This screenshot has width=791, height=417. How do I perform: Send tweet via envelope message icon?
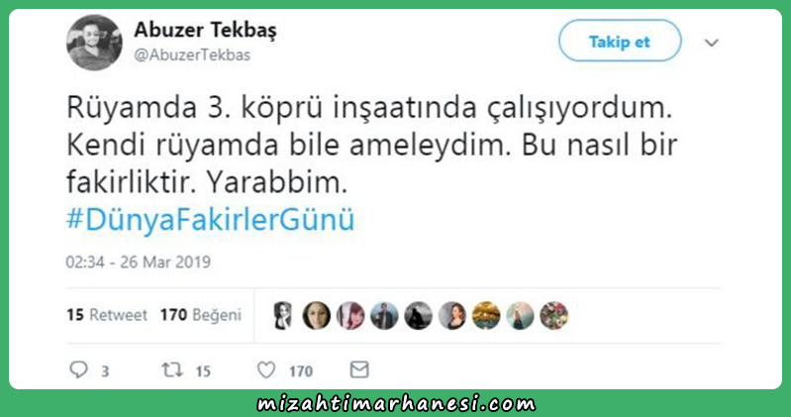[359, 369]
